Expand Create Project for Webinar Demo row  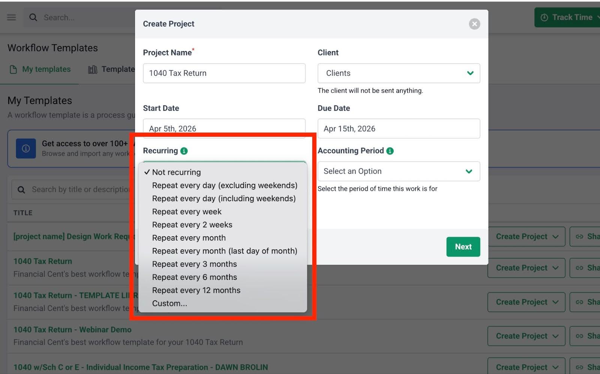pos(526,336)
